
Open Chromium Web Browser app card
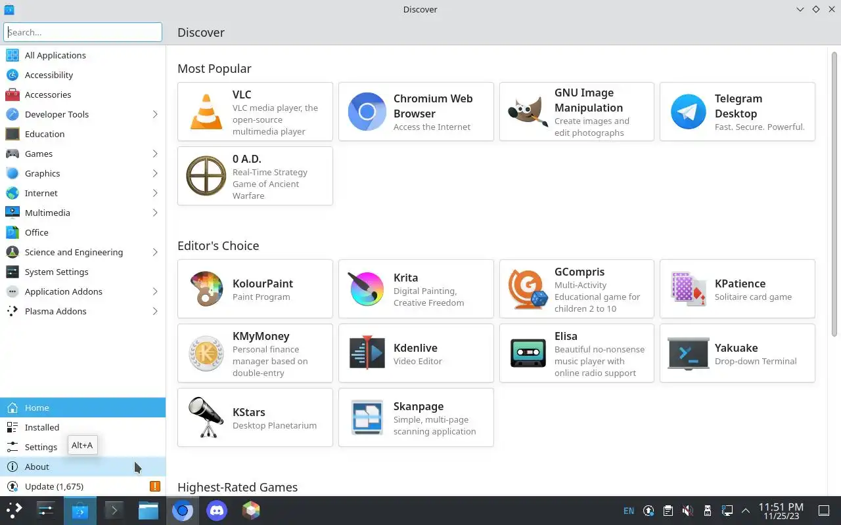[x=416, y=112]
